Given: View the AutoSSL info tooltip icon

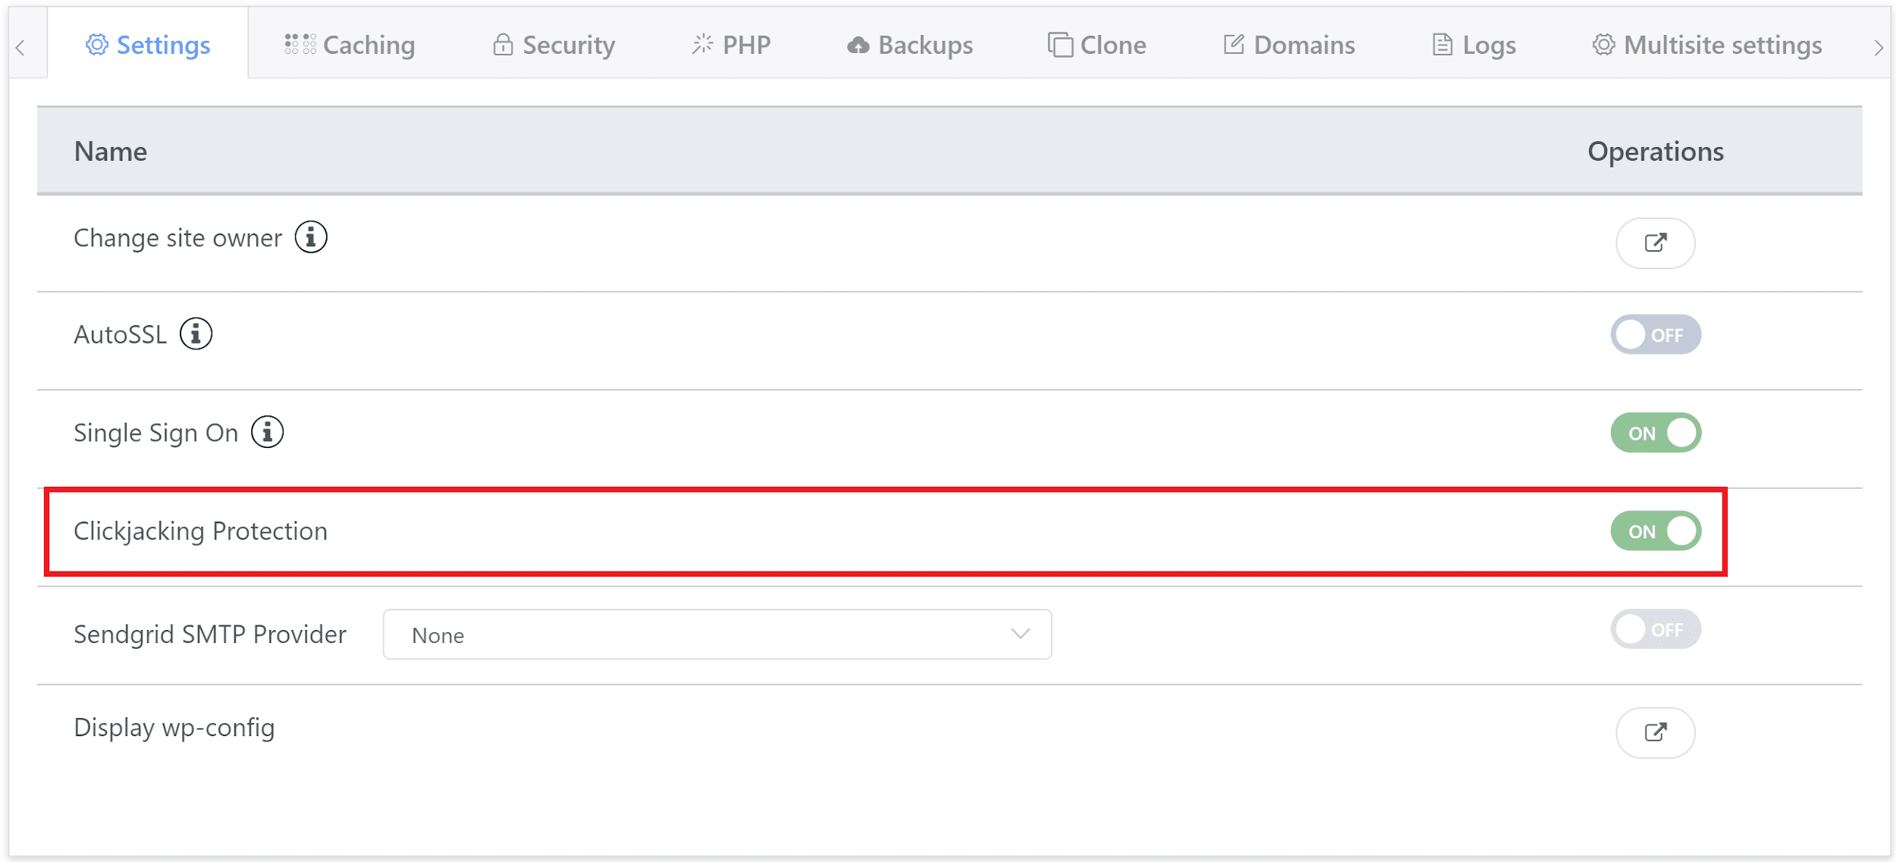Looking at the screenshot, I should [x=196, y=333].
